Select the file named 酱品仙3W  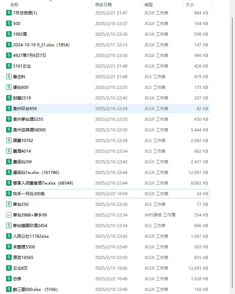click(x=23, y=162)
